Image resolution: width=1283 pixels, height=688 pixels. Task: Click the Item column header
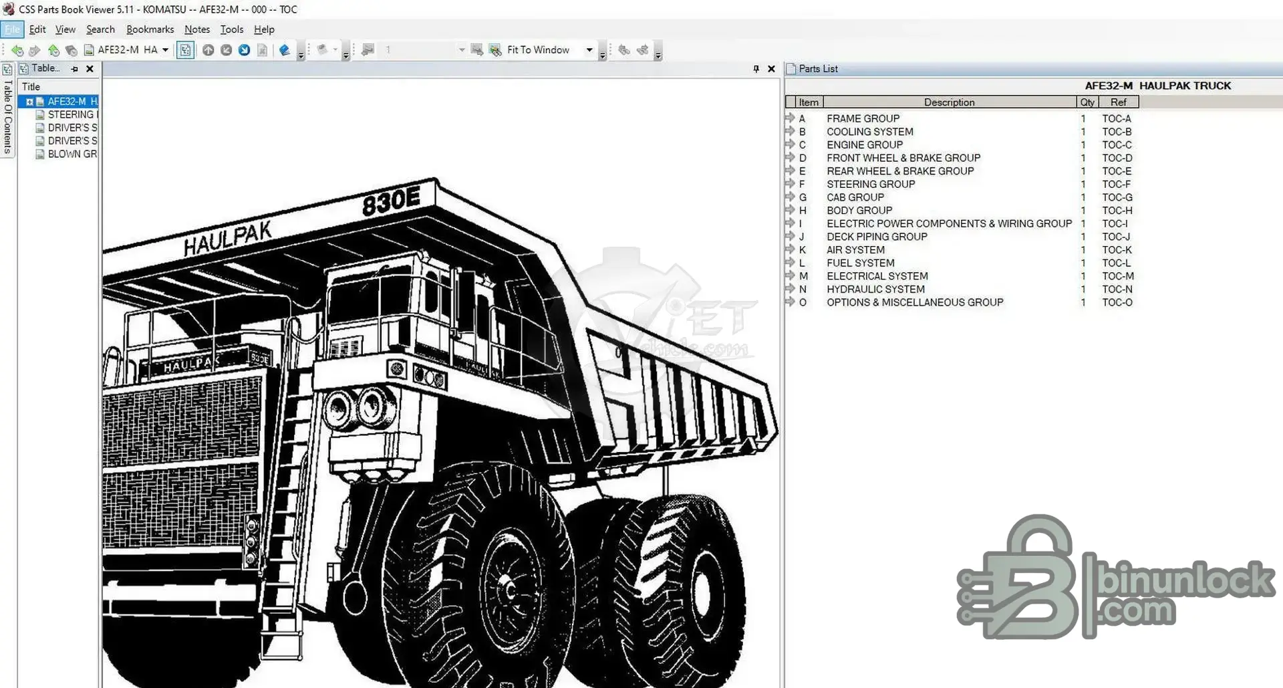(809, 102)
